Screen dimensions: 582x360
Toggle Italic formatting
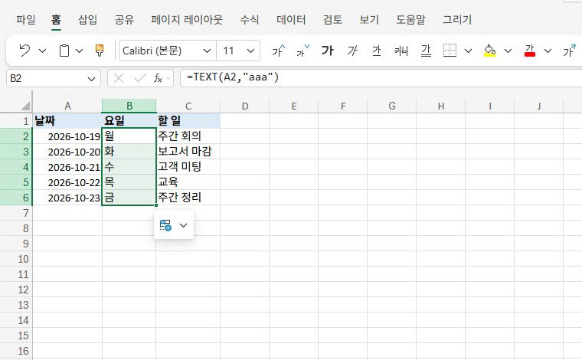click(352, 51)
